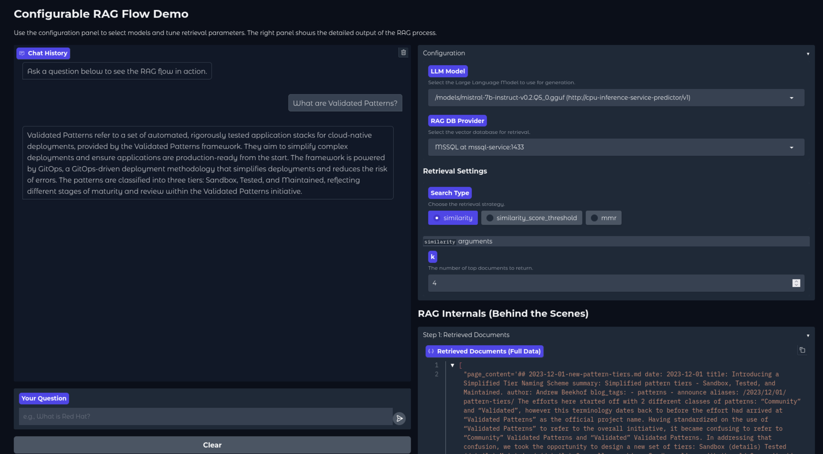
Task: Click the Retrieved Documents (Full Data) label
Action: coord(489,351)
